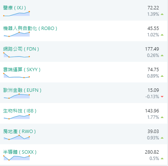
Task: Click the FDN sparkline trend chart
Action: (16, 55)
